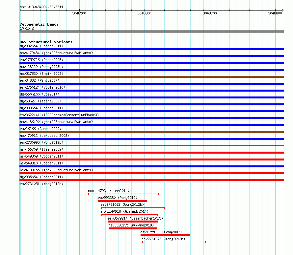
Task: Click the thin red line for esv2731051
Action: 151,187
